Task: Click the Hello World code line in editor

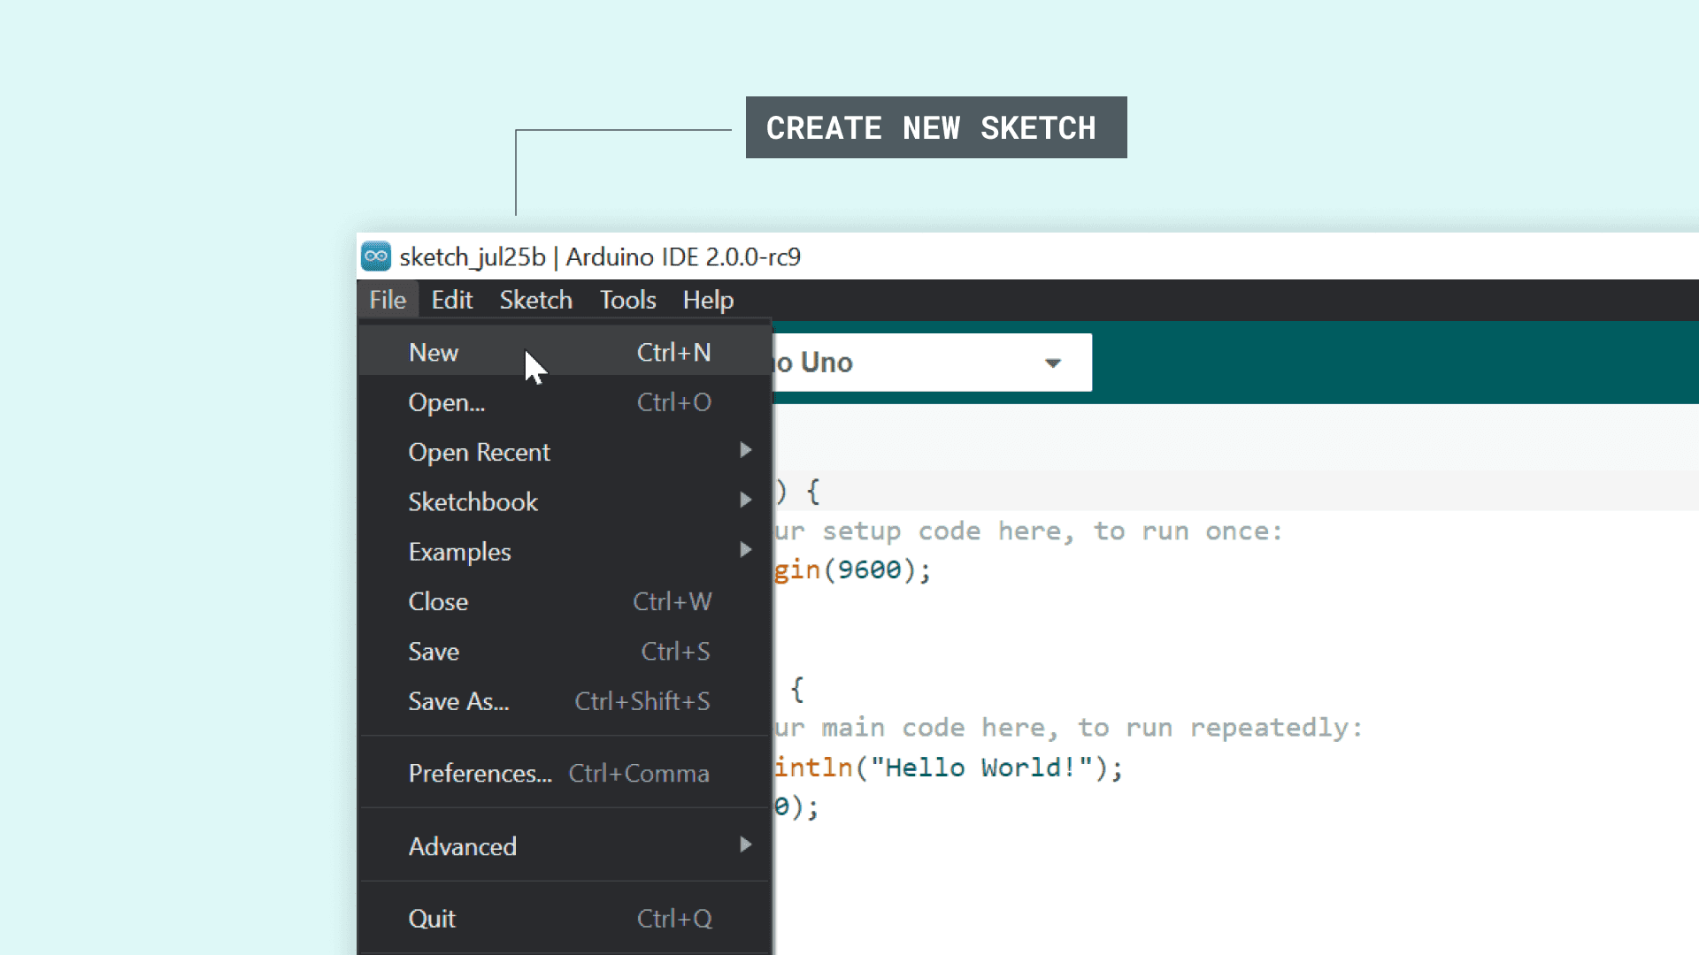Action: click(947, 768)
